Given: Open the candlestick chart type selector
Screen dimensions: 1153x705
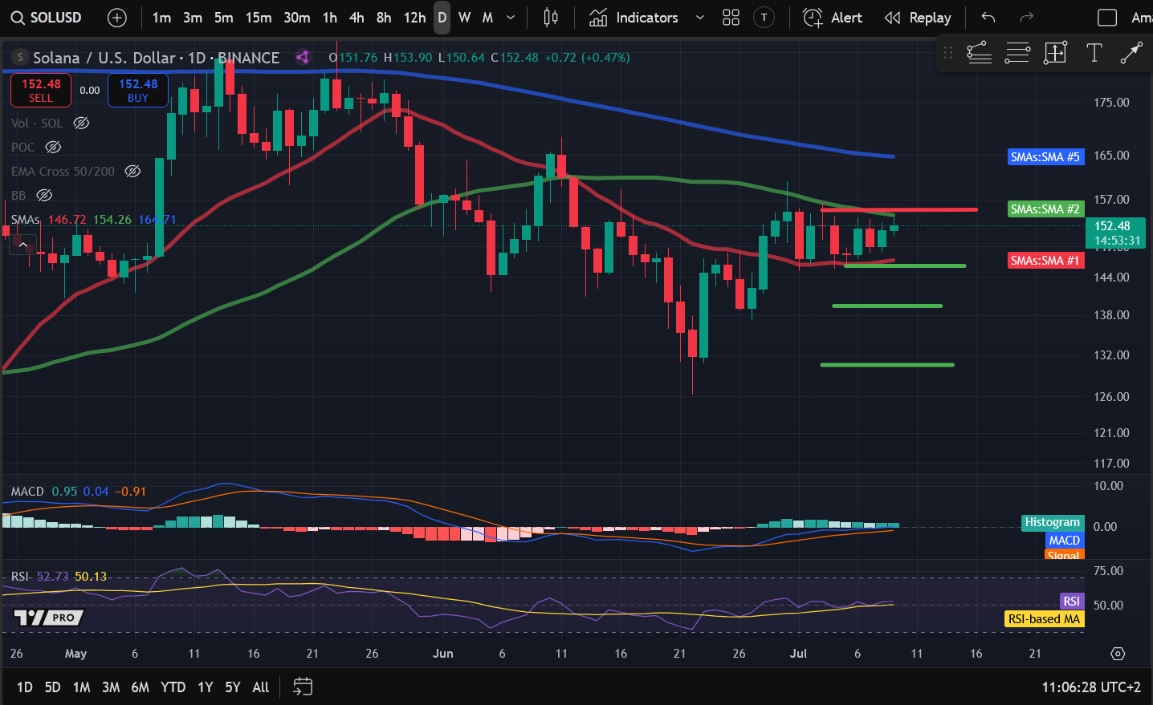Looking at the screenshot, I should pos(551,18).
